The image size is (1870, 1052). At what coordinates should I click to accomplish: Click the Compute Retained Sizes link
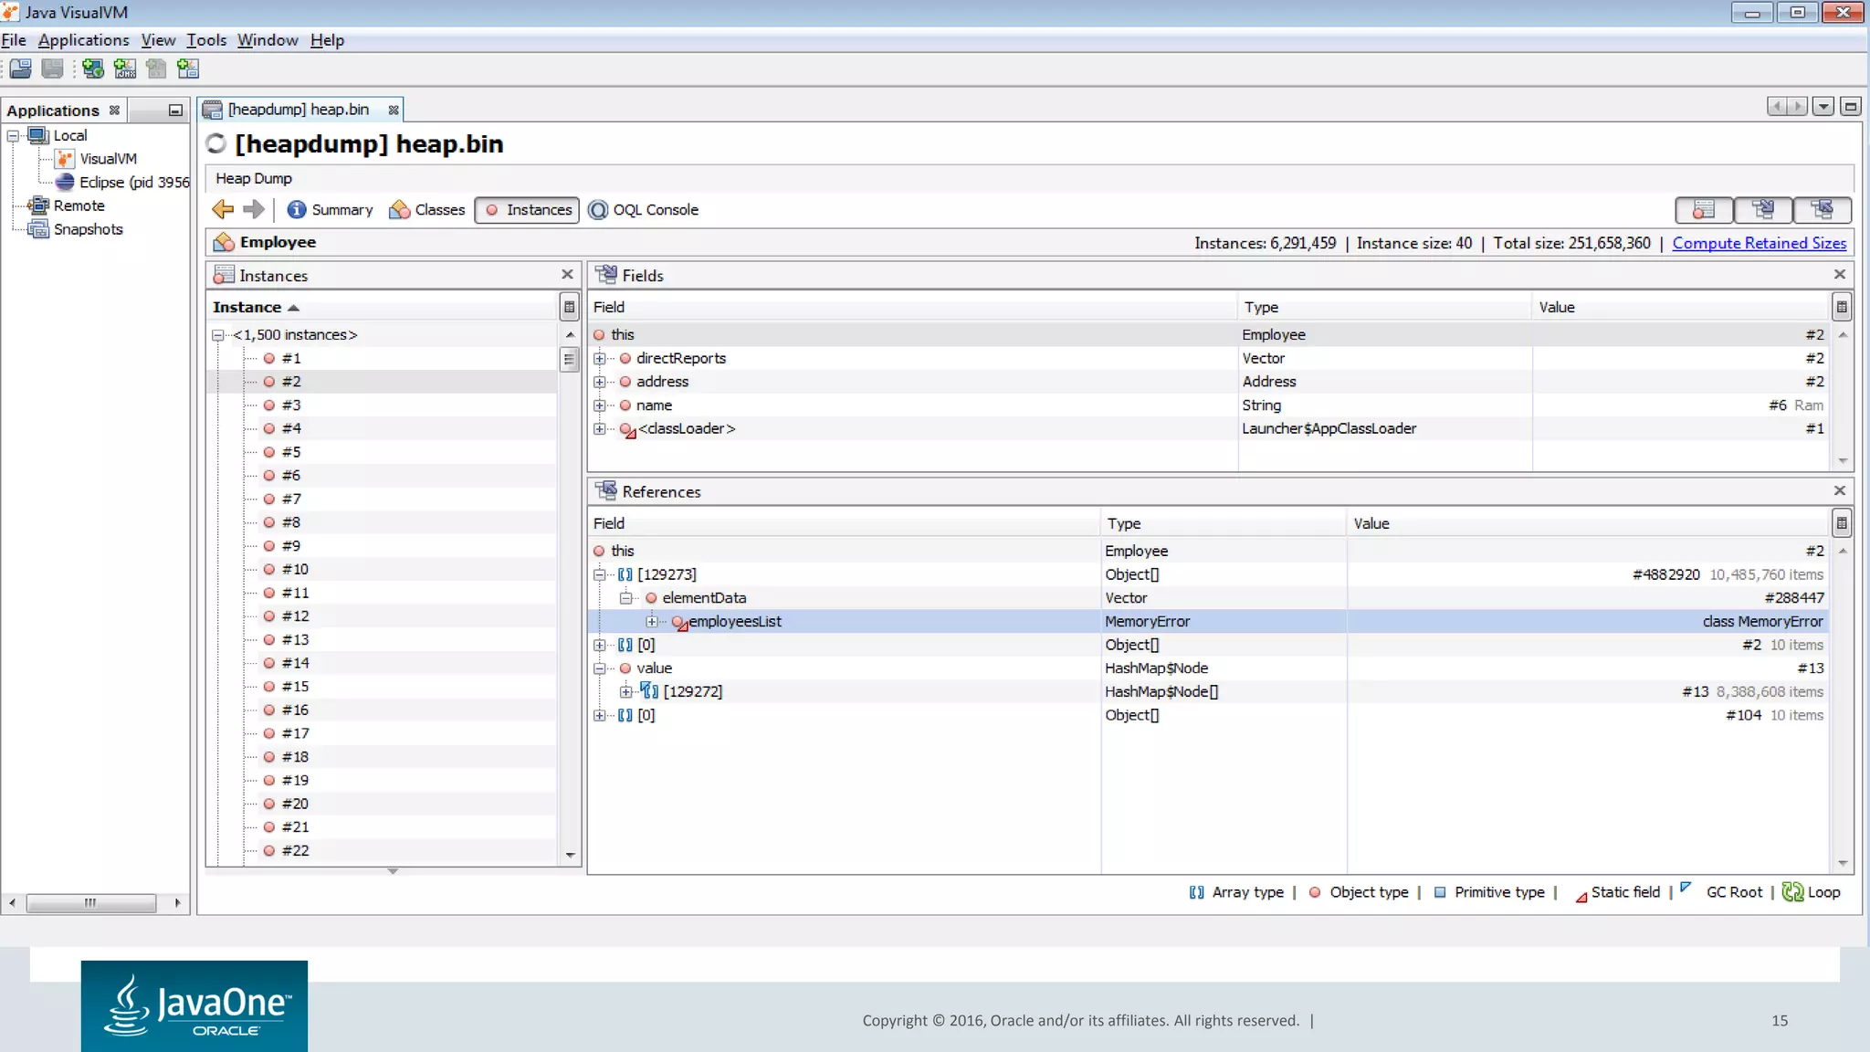click(1759, 243)
